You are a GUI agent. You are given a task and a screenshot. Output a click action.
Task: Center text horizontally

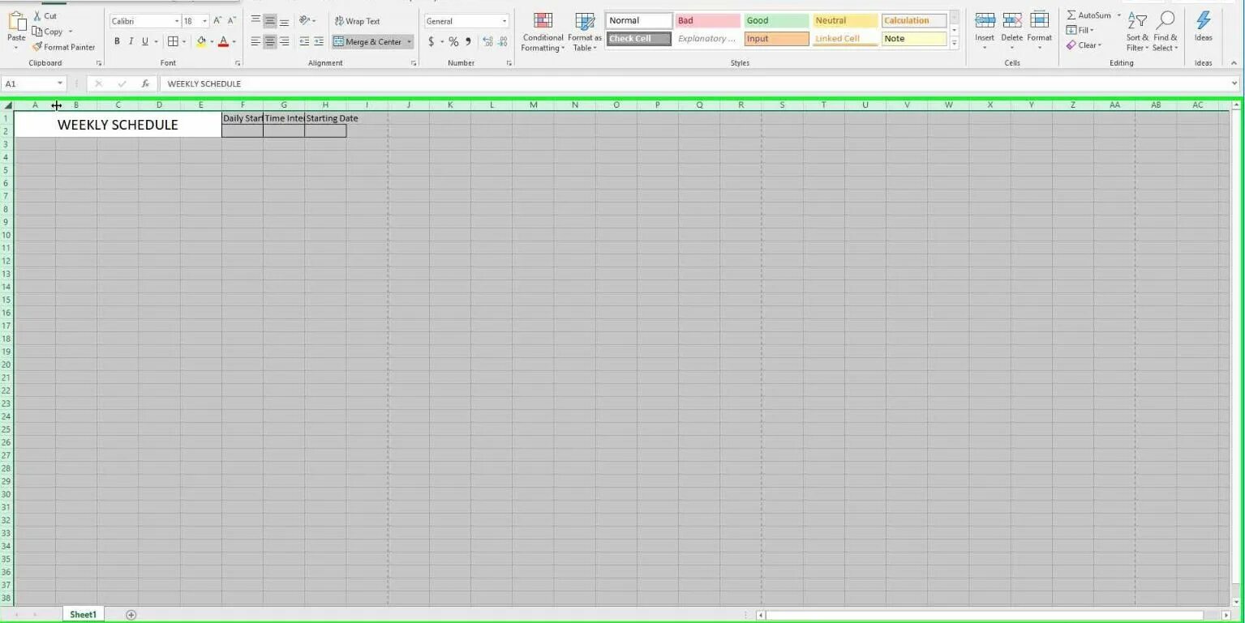270,41
